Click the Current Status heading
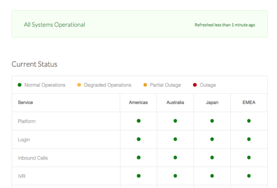 (35, 64)
